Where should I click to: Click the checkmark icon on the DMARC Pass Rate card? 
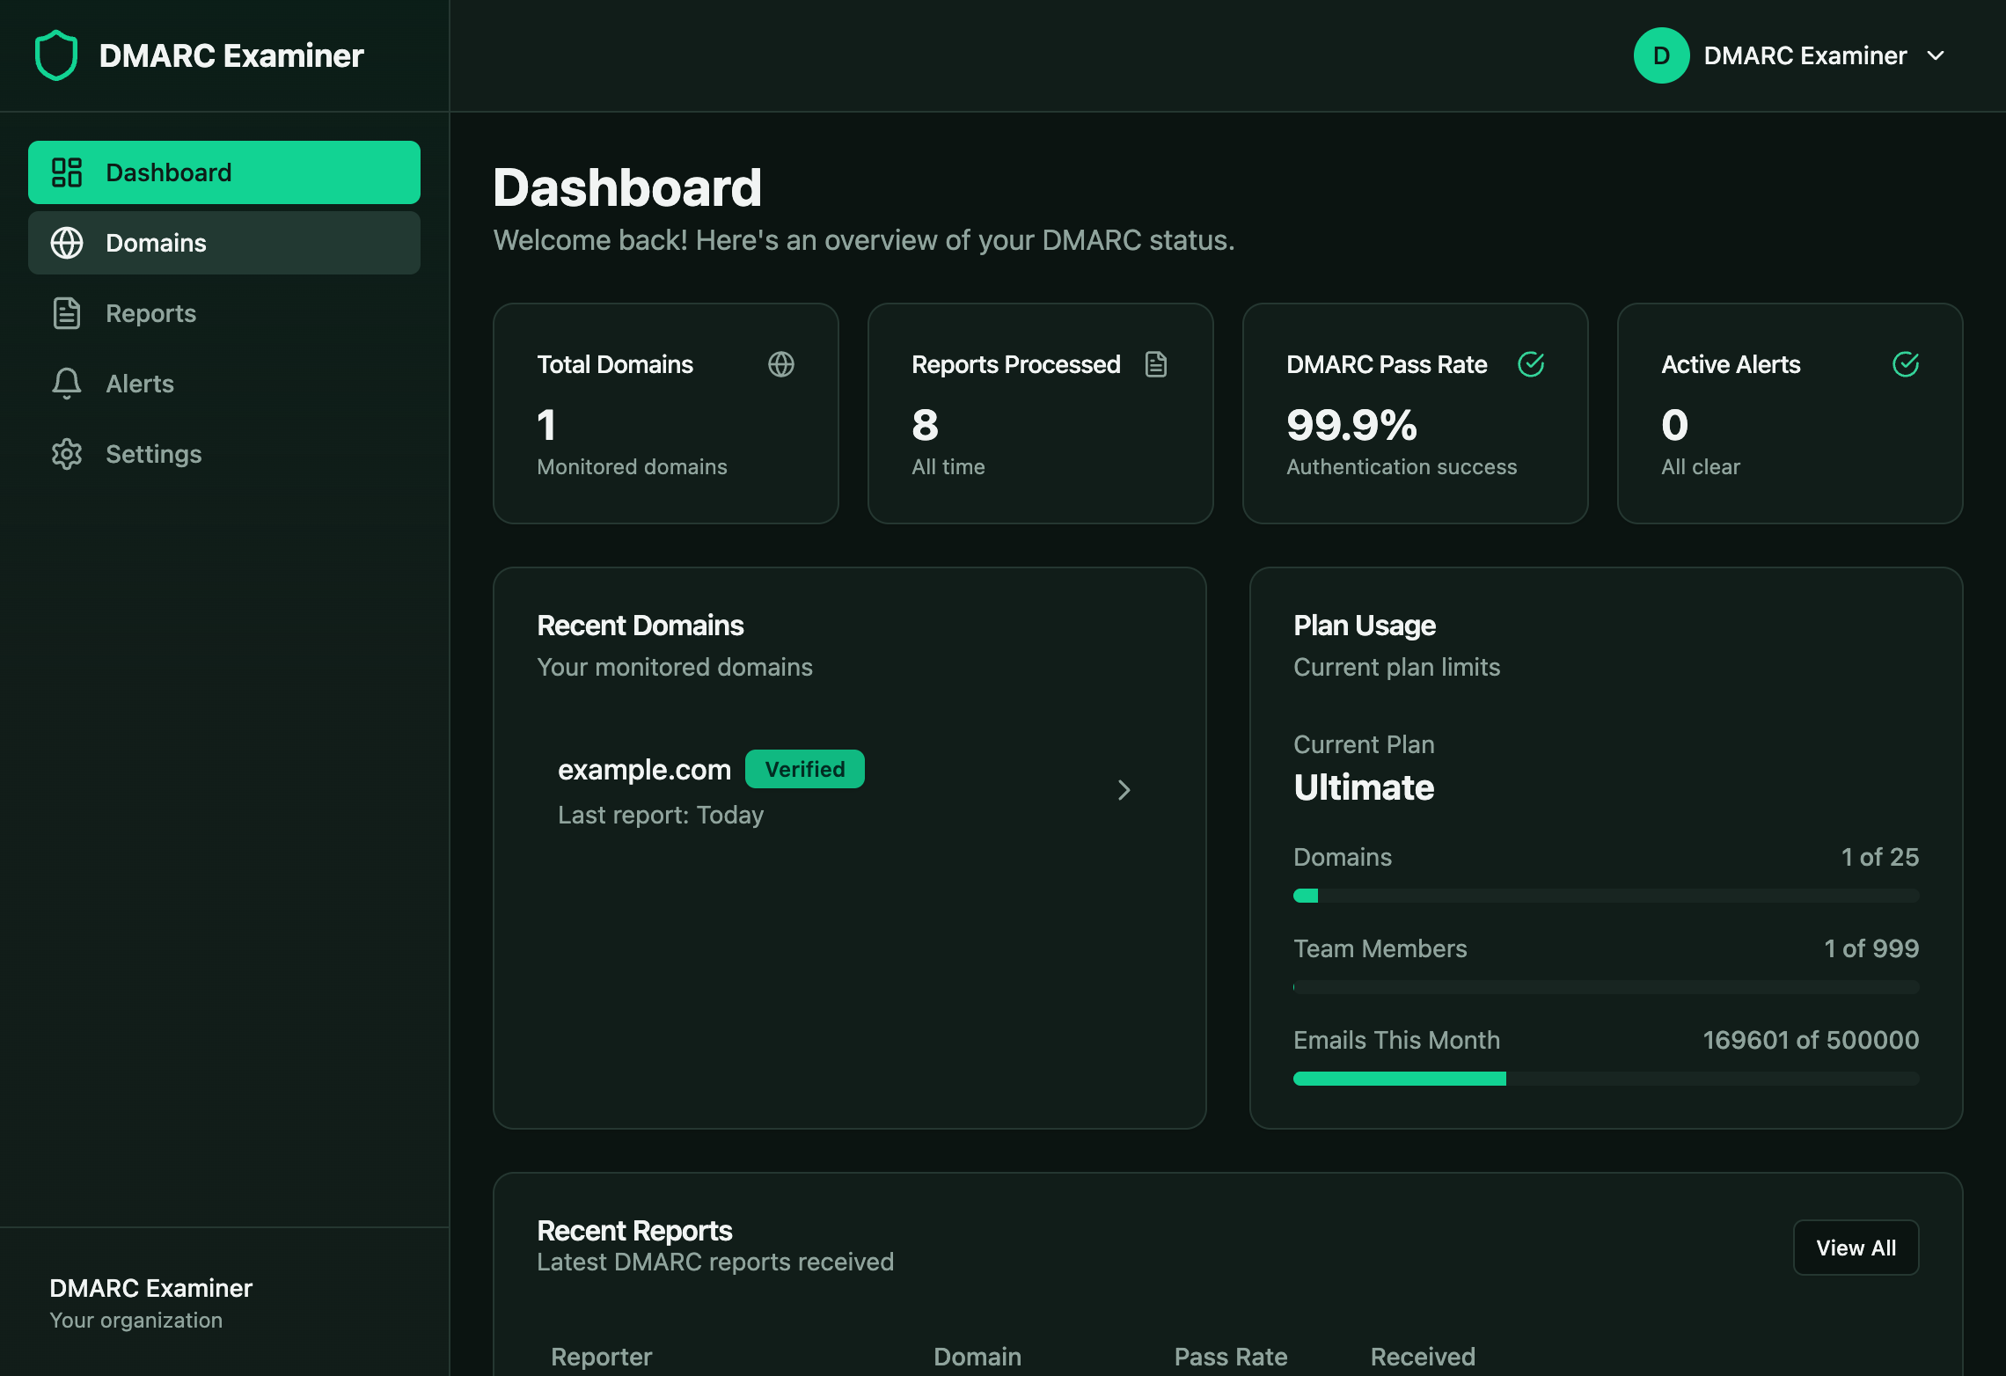[1531, 363]
